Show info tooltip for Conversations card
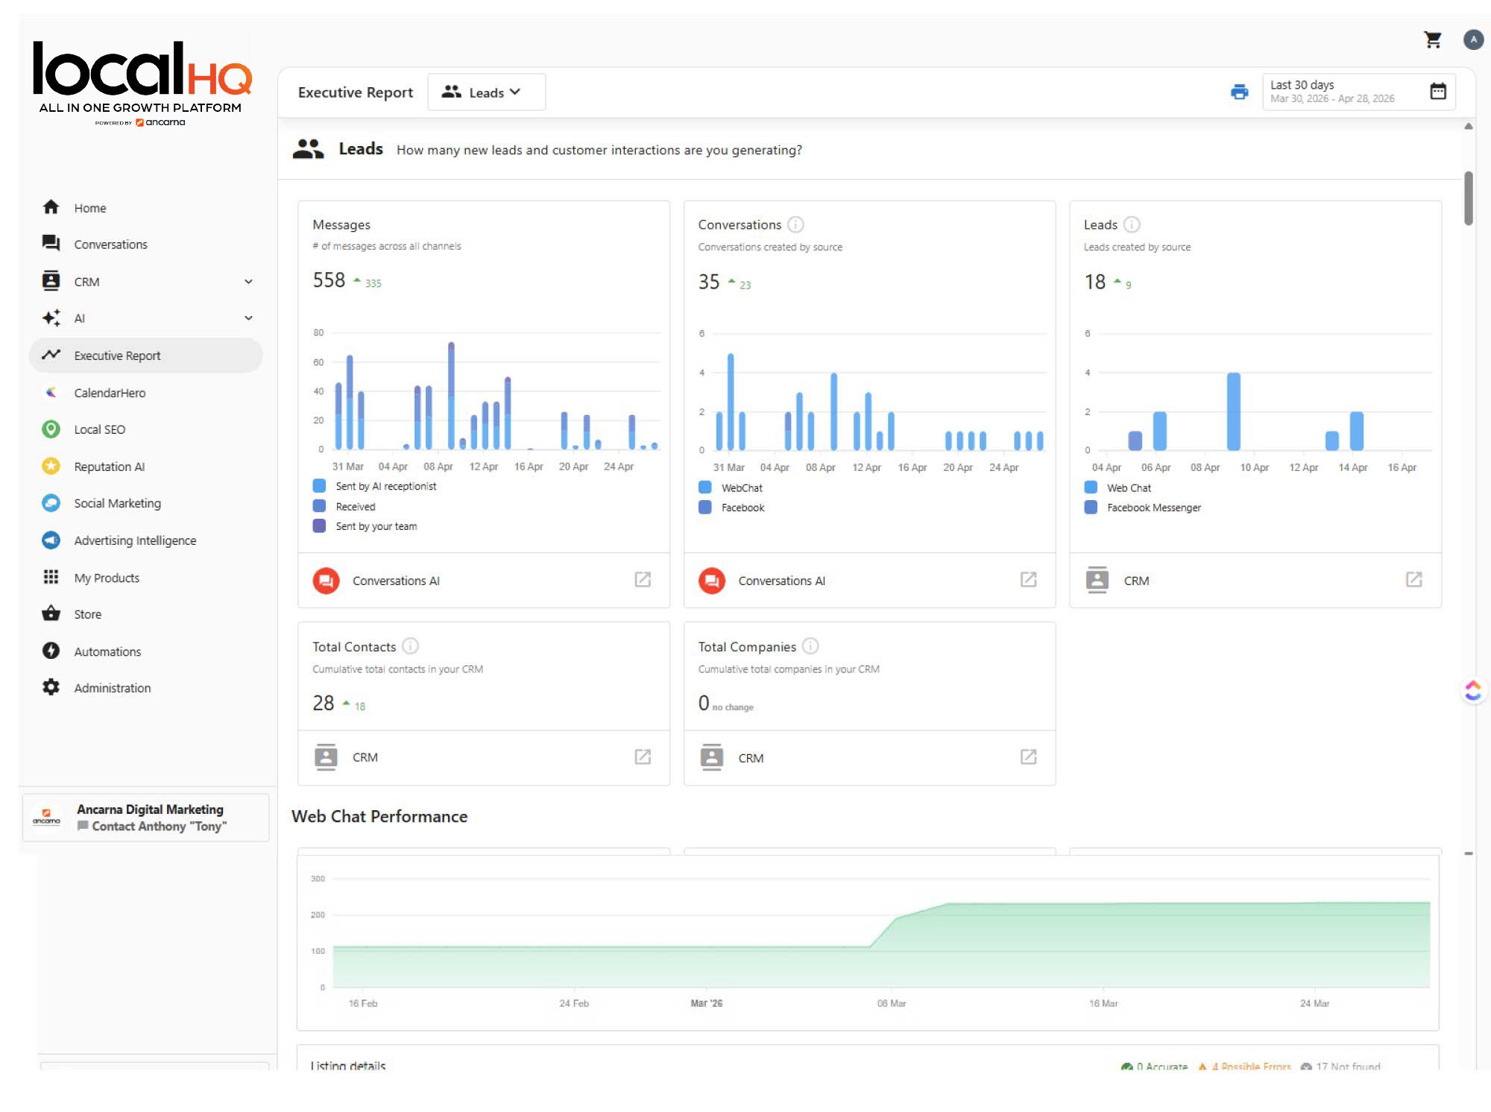The width and height of the screenshot is (1491, 1112). [x=795, y=224]
